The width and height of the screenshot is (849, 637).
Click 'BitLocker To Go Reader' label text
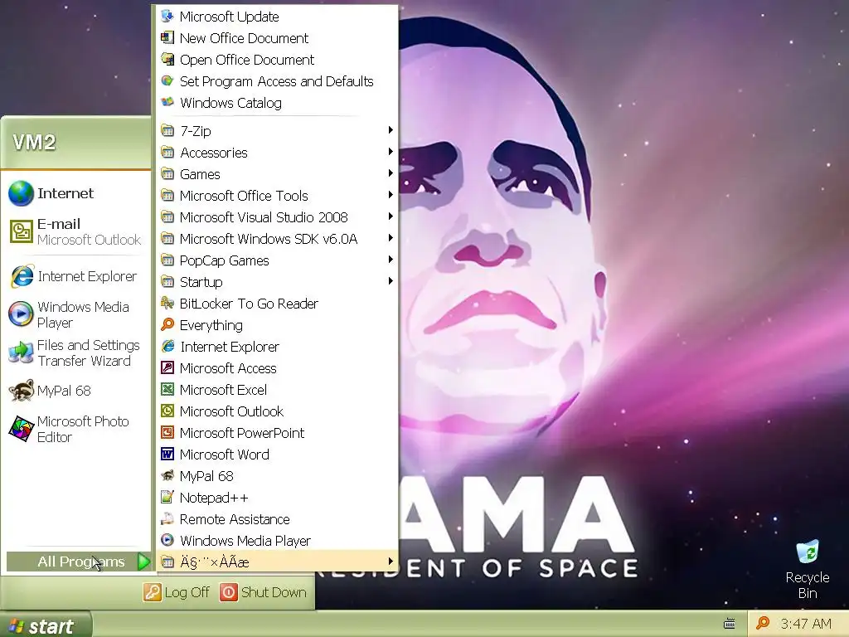[x=249, y=304]
